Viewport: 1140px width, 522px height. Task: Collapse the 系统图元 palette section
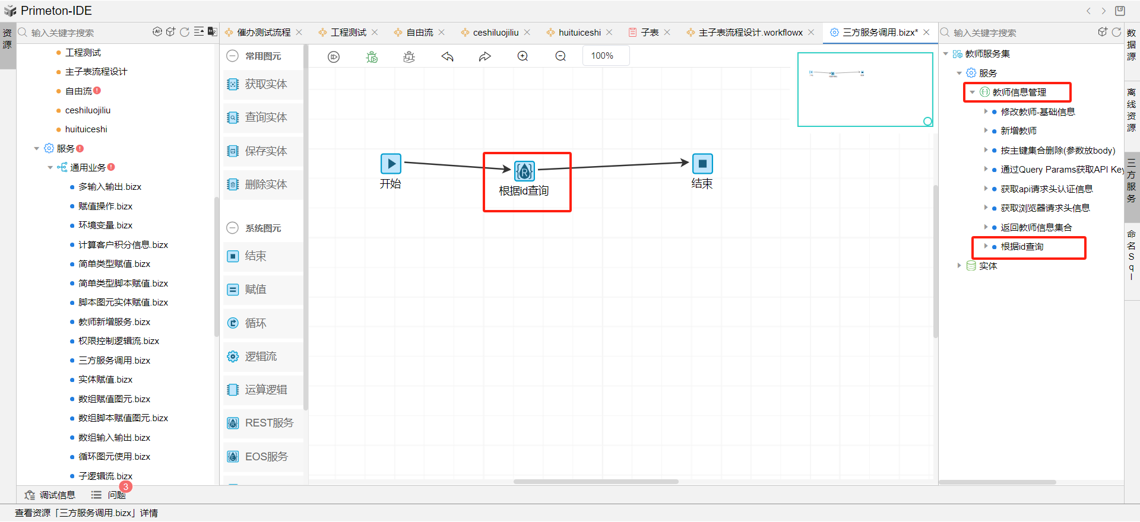point(233,228)
